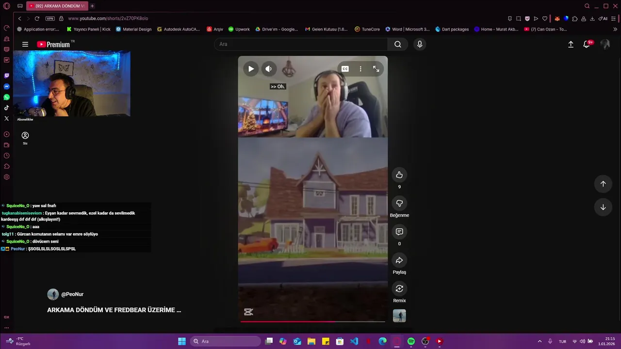Expand the hidden bookmarks chevron

(x=615, y=29)
